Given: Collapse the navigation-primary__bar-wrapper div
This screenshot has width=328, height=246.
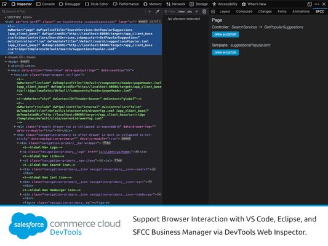Looking at the screenshot, I should point(18,143).
